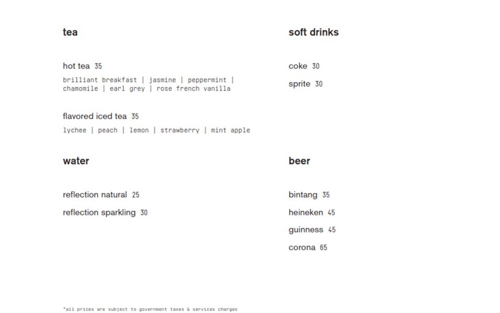Select reflection natural water item
The width and height of the screenshot is (500, 313).
[95, 195]
